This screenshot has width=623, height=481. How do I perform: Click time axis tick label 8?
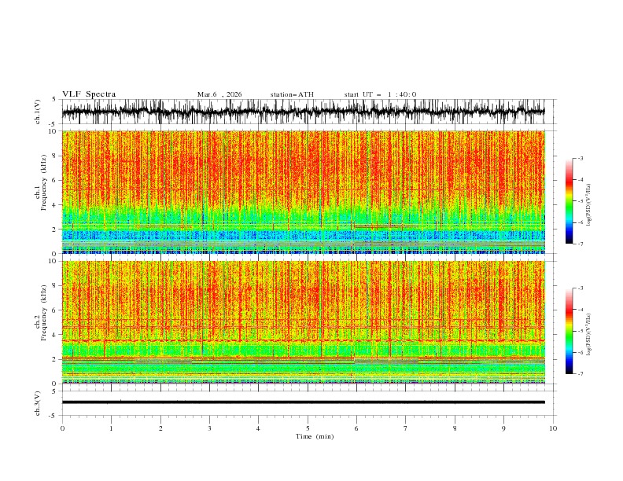(455, 428)
